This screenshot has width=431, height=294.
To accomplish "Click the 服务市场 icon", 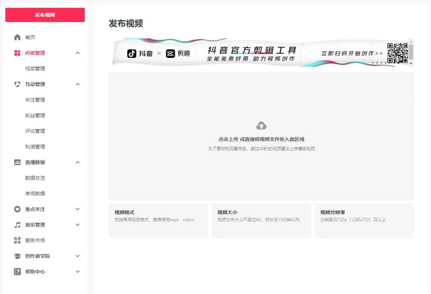I will click(x=17, y=240).
